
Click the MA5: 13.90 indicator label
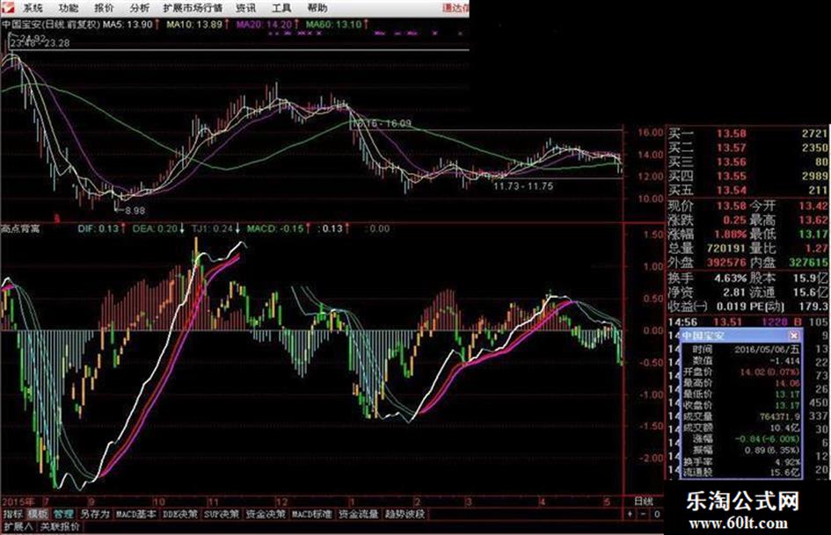pos(128,25)
